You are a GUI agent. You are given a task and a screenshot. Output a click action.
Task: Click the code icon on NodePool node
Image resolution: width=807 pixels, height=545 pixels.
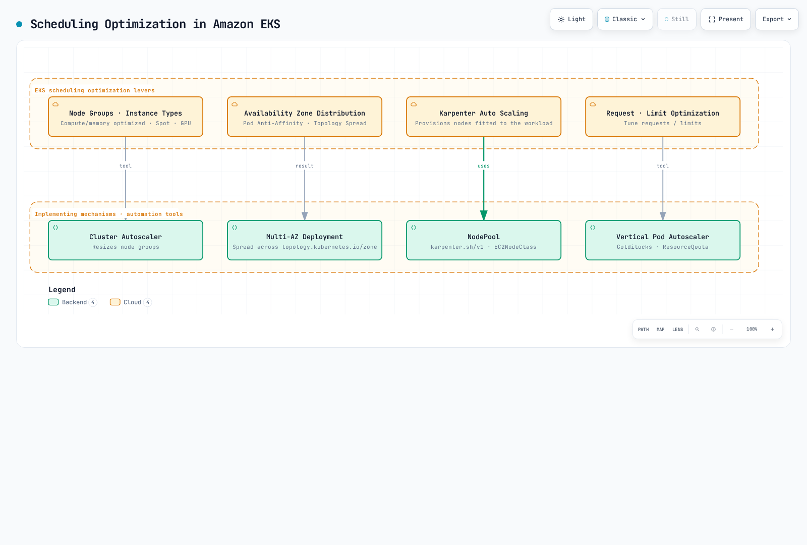tap(414, 228)
